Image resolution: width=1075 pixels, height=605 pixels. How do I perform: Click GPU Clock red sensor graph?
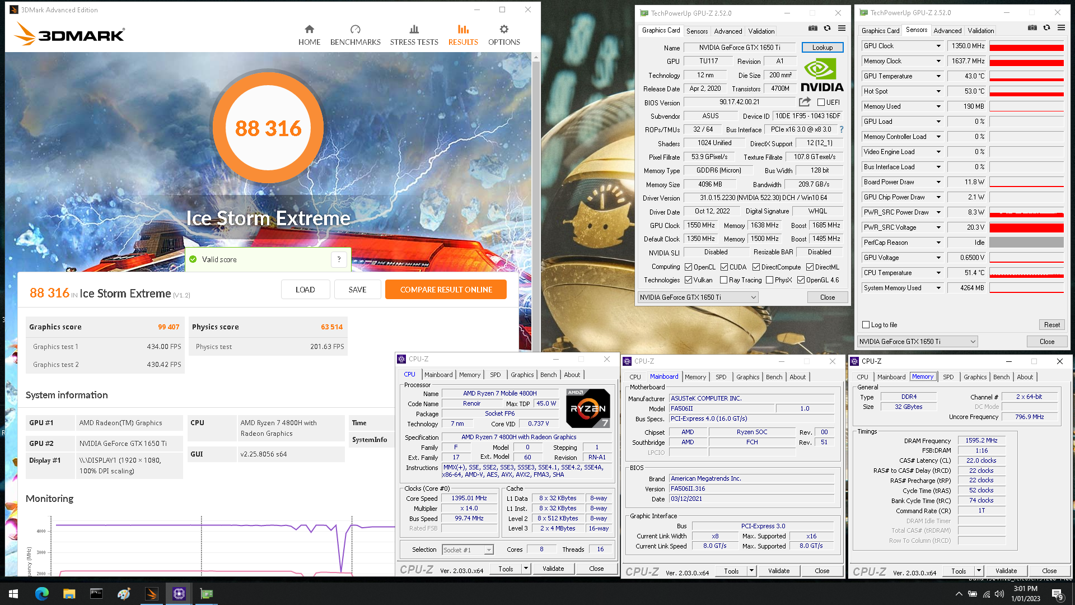[1026, 46]
